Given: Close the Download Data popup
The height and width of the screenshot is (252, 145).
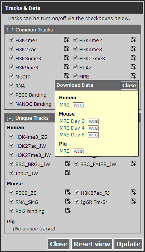Looking at the screenshot, I should [129, 85].
